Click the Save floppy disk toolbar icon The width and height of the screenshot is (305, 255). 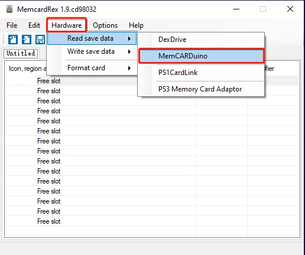[x=40, y=40]
